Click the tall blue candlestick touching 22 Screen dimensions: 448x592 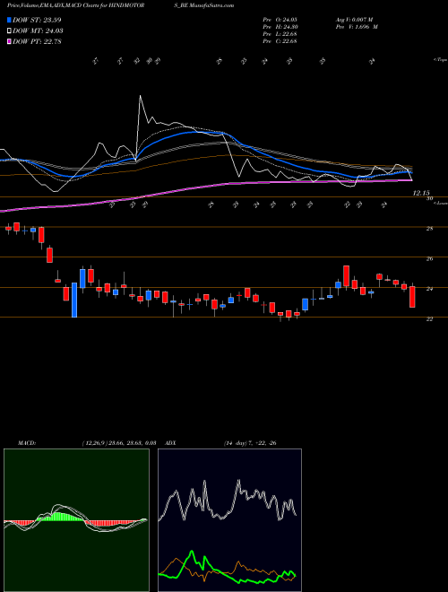pos(74,300)
